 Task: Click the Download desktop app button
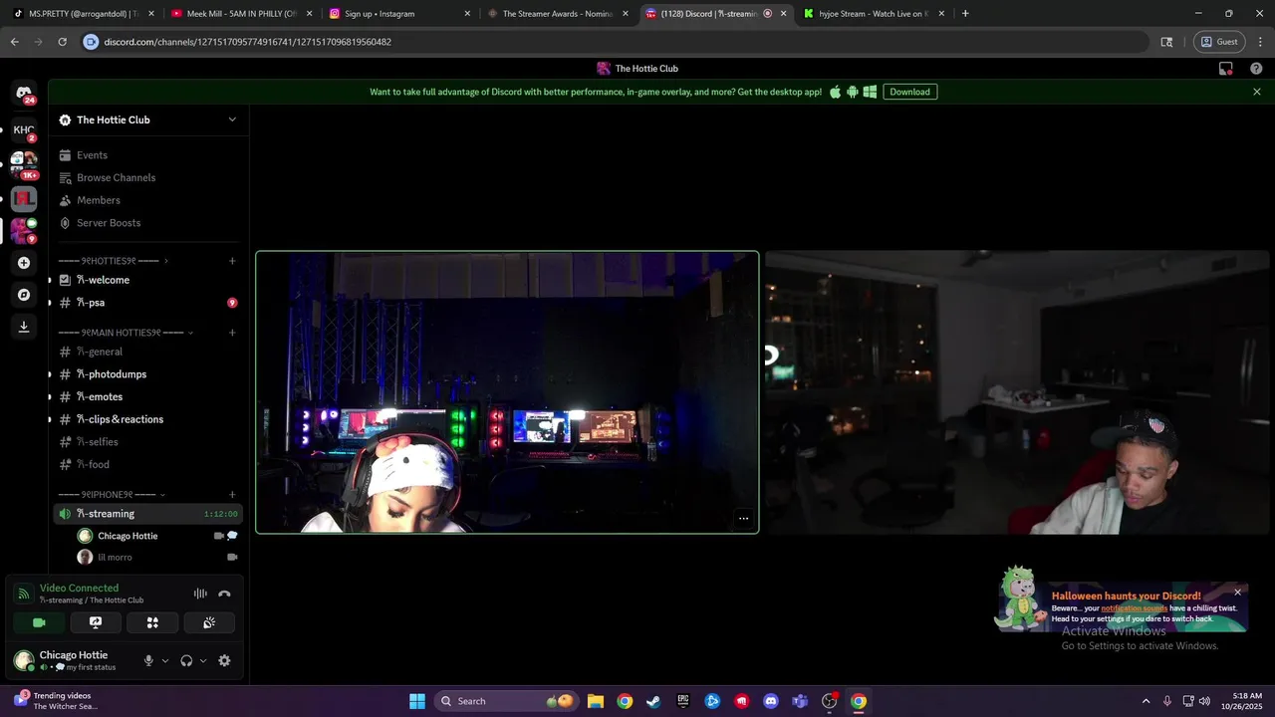[909, 92]
